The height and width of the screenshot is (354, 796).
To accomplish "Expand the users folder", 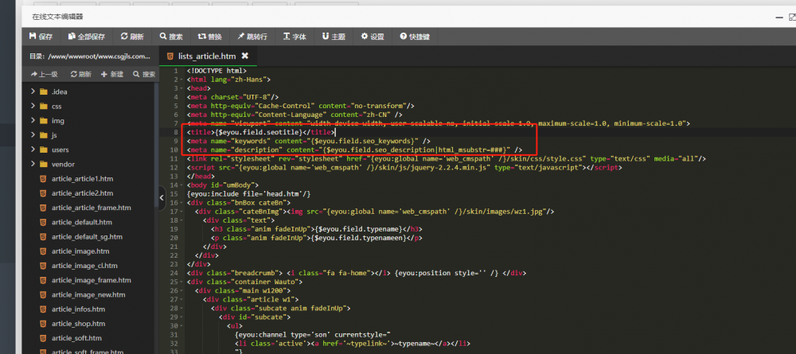I will pos(33,149).
